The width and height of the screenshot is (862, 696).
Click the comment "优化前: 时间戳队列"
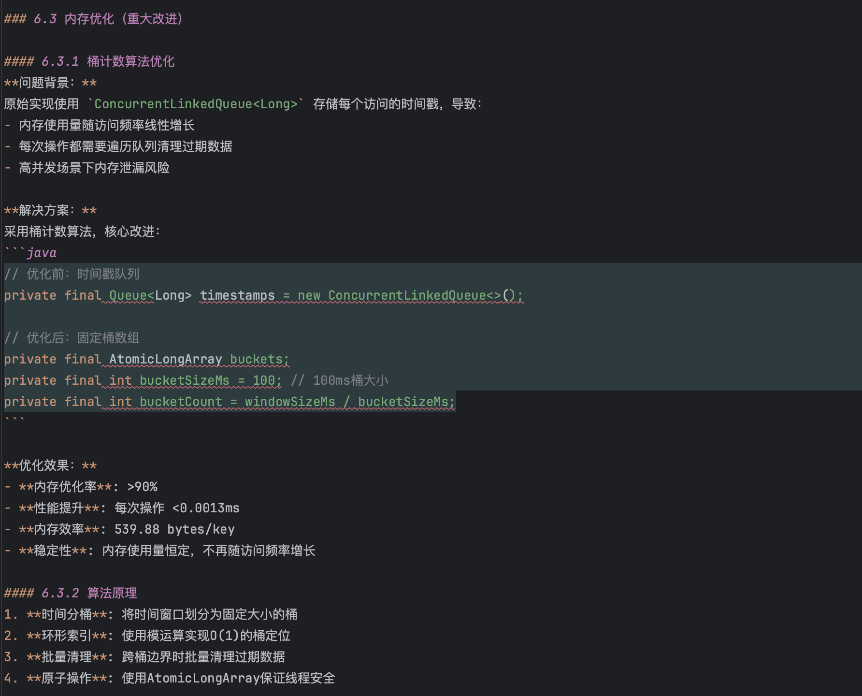pyautogui.click(x=83, y=274)
